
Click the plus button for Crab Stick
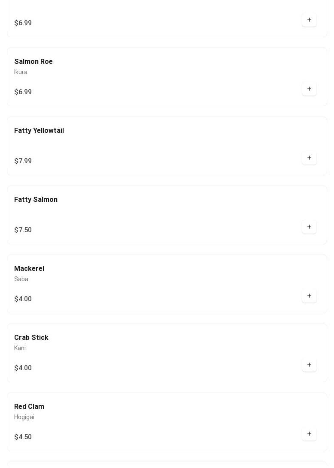[309, 365]
